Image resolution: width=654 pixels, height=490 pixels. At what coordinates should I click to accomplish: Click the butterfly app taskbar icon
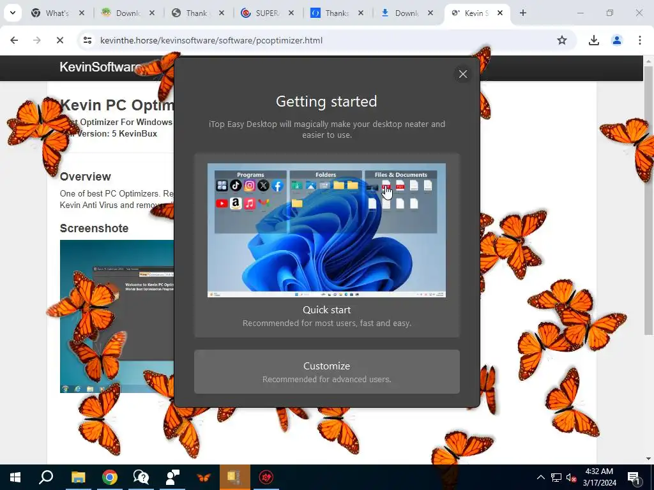tap(204, 477)
